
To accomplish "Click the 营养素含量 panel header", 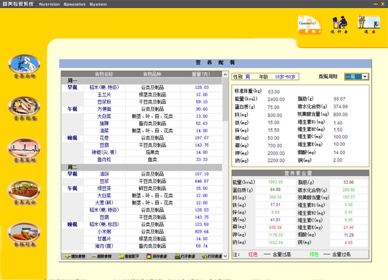I will pos(300,173).
